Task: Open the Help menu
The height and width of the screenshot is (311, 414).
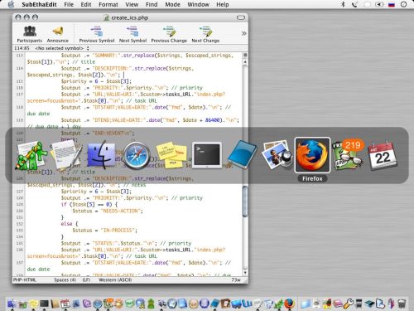Action: coord(223,4)
